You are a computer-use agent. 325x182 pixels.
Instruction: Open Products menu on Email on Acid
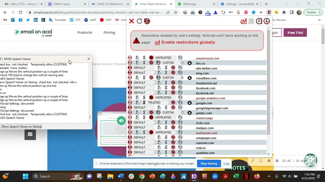coord(85,33)
